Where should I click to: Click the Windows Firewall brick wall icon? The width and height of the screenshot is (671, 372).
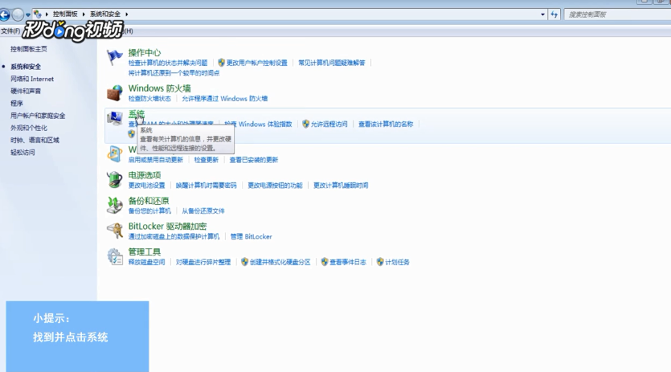click(114, 93)
